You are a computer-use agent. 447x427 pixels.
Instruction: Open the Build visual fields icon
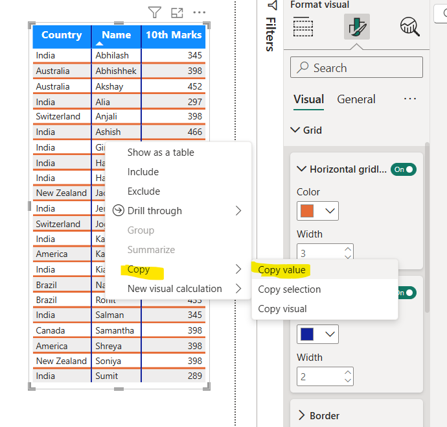(x=303, y=27)
